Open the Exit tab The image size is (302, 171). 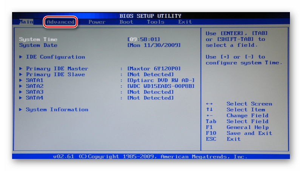point(185,22)
